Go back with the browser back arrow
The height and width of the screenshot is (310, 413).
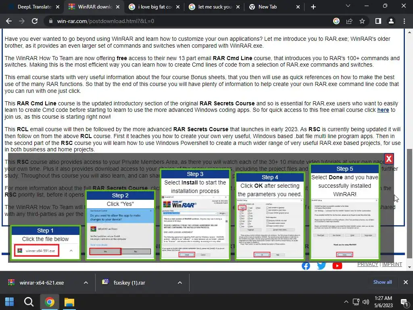click(x=9, y=21)
